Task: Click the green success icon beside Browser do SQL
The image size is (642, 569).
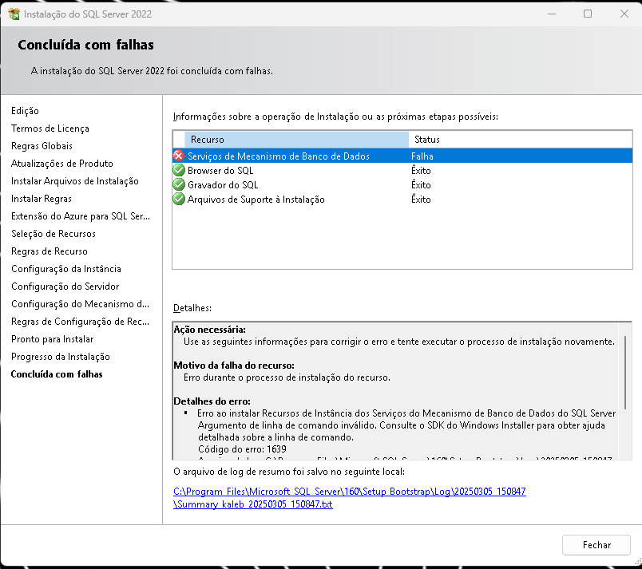Action: coord(179,170)
